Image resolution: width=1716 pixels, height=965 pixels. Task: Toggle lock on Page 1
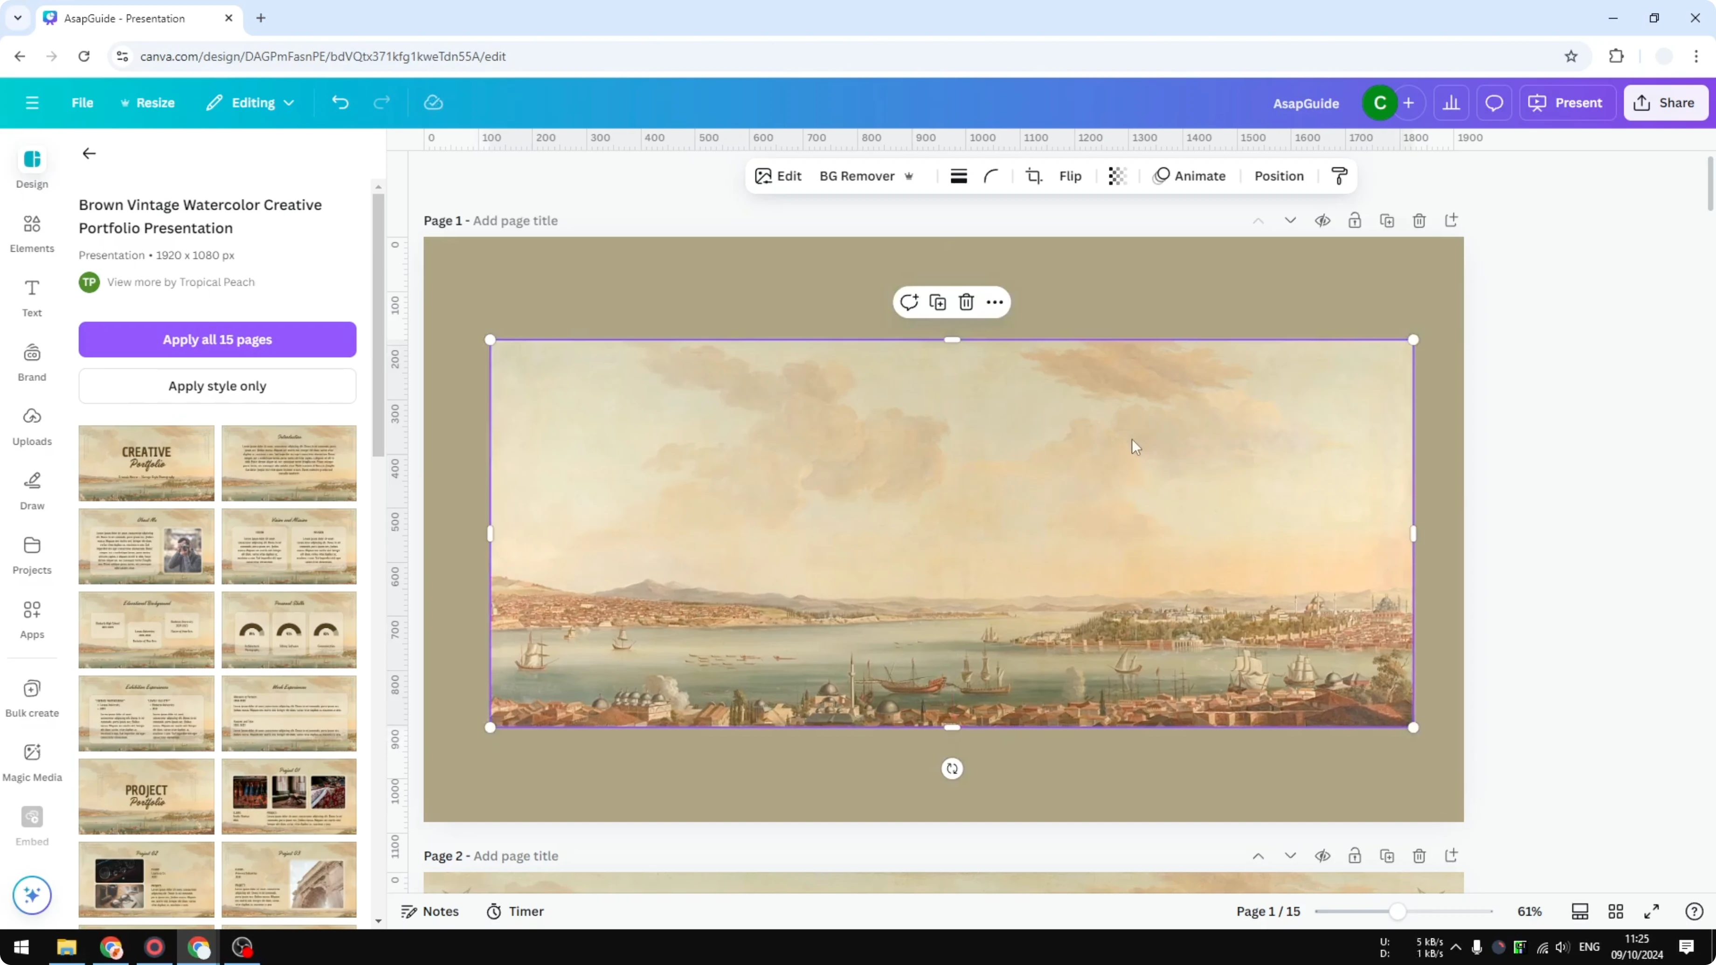coord(1354,221)
